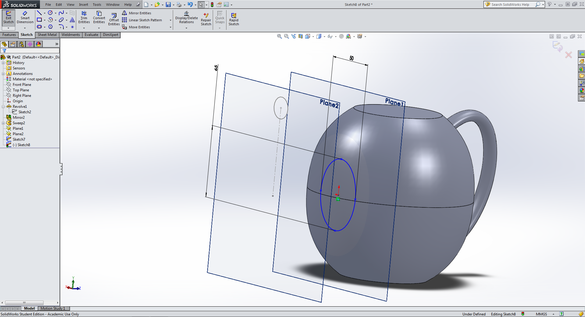The image size is (585, 317).
Task: Select Sketch7 in the feature tree
Action: coord(19,139)
